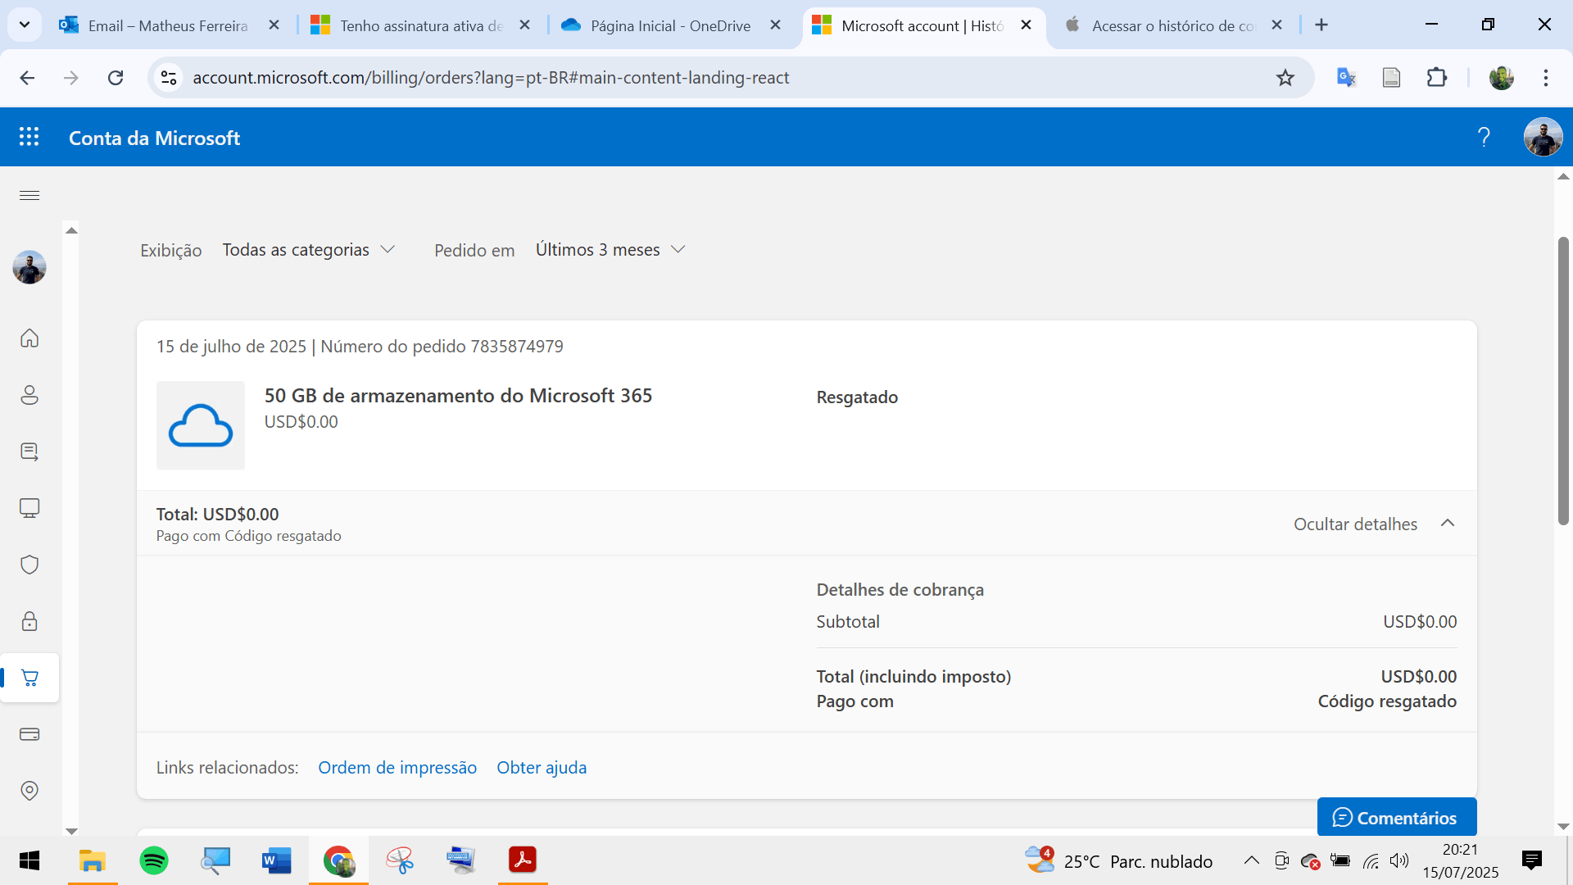
Task: Open the notification center icon
Action: (1531, 860)
